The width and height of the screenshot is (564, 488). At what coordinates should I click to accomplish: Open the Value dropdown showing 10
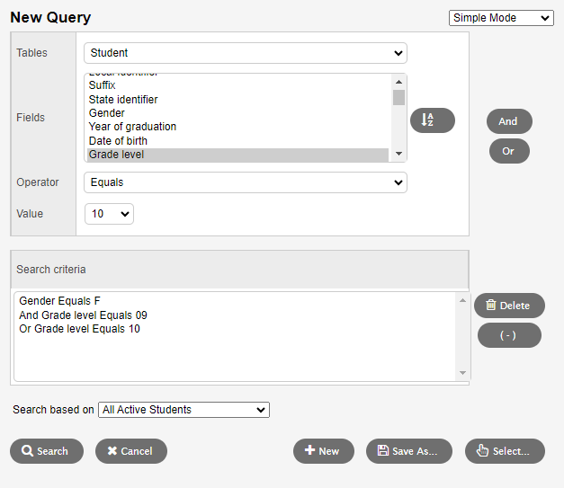[110, 214]
